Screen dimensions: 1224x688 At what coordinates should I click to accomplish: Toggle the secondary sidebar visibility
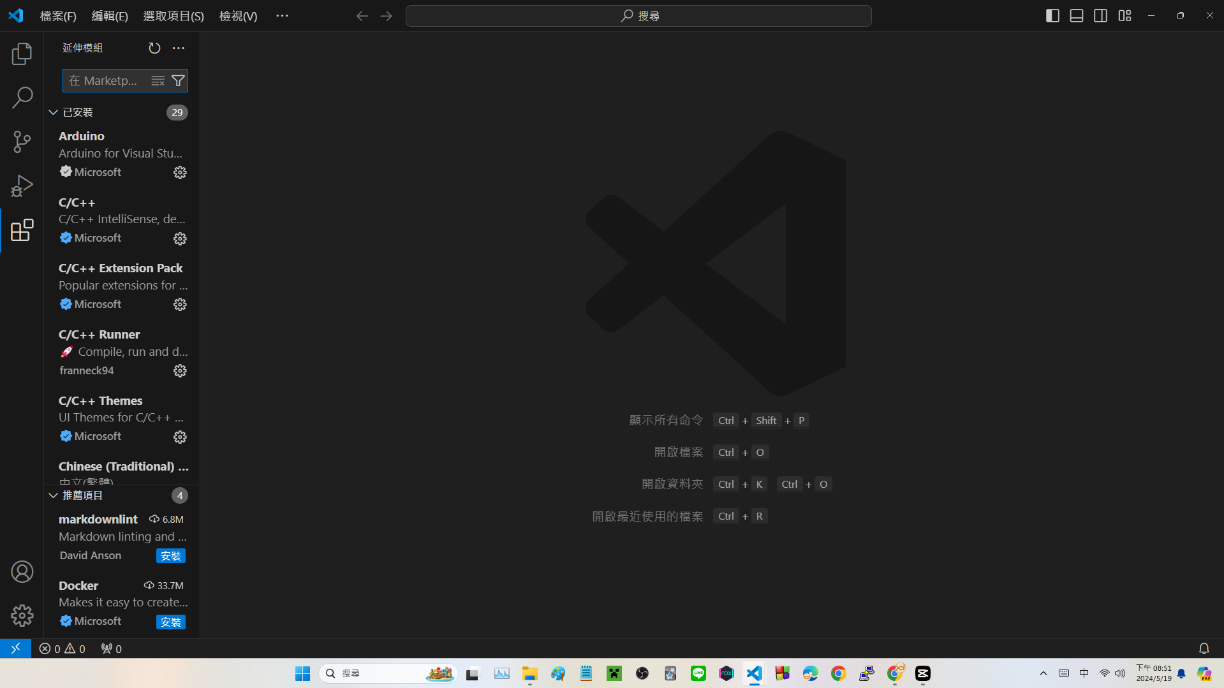(1100, 16)
